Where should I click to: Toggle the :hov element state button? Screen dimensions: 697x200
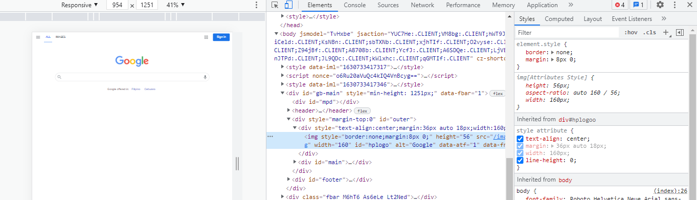tap(631, 32)
